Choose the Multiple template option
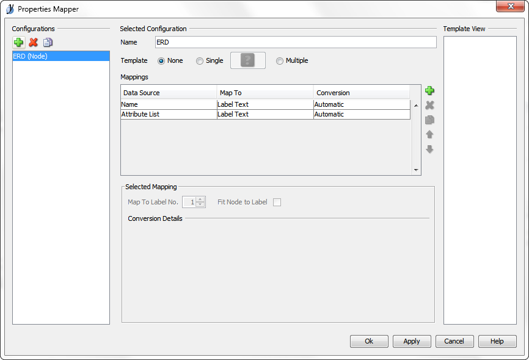The image size is (529, 360). [280, 61]
